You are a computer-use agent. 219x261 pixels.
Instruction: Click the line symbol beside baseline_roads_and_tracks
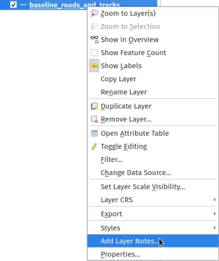(23, 5)
